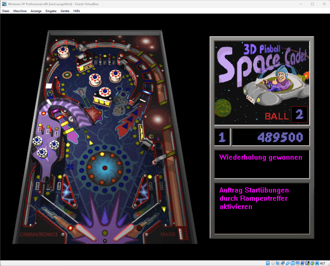This screenshot has width=330, height=266.
Task: Open the Eingabe menu
Action: (x=51, y=11)
